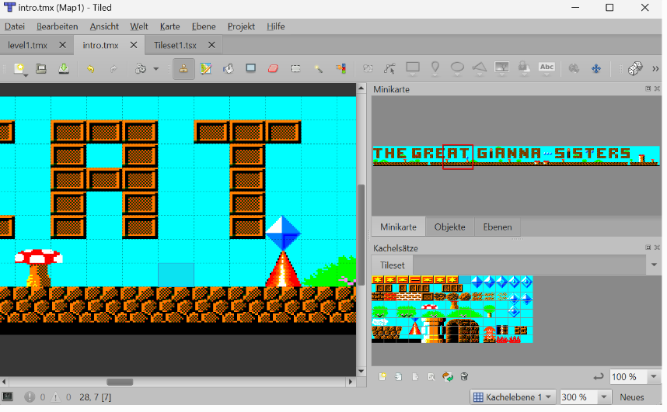Open the Kachelebene 1 layer dropdown
This screenshot has width=667, height=412.
[513, 397]
